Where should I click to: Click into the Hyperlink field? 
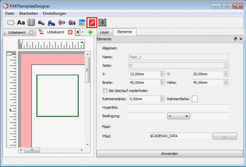[x=179, y=107]
